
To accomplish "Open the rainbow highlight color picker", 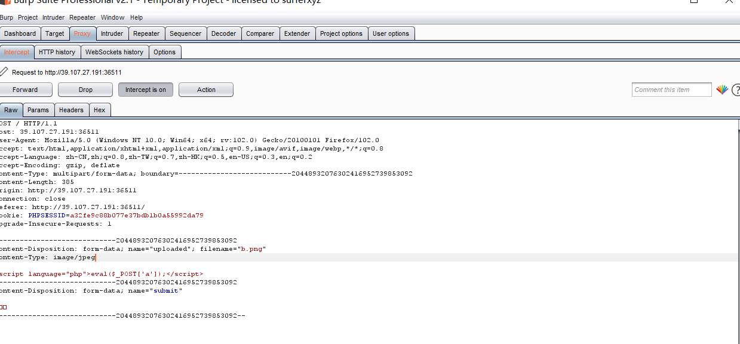I will pos(722,90).
